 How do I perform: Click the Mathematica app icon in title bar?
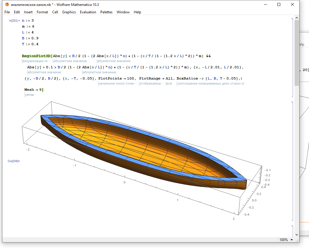7,5
